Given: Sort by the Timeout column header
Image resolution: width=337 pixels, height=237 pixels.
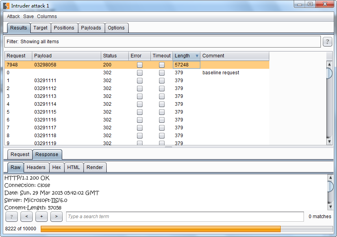Looking at the screenshot, I should 162,56.
